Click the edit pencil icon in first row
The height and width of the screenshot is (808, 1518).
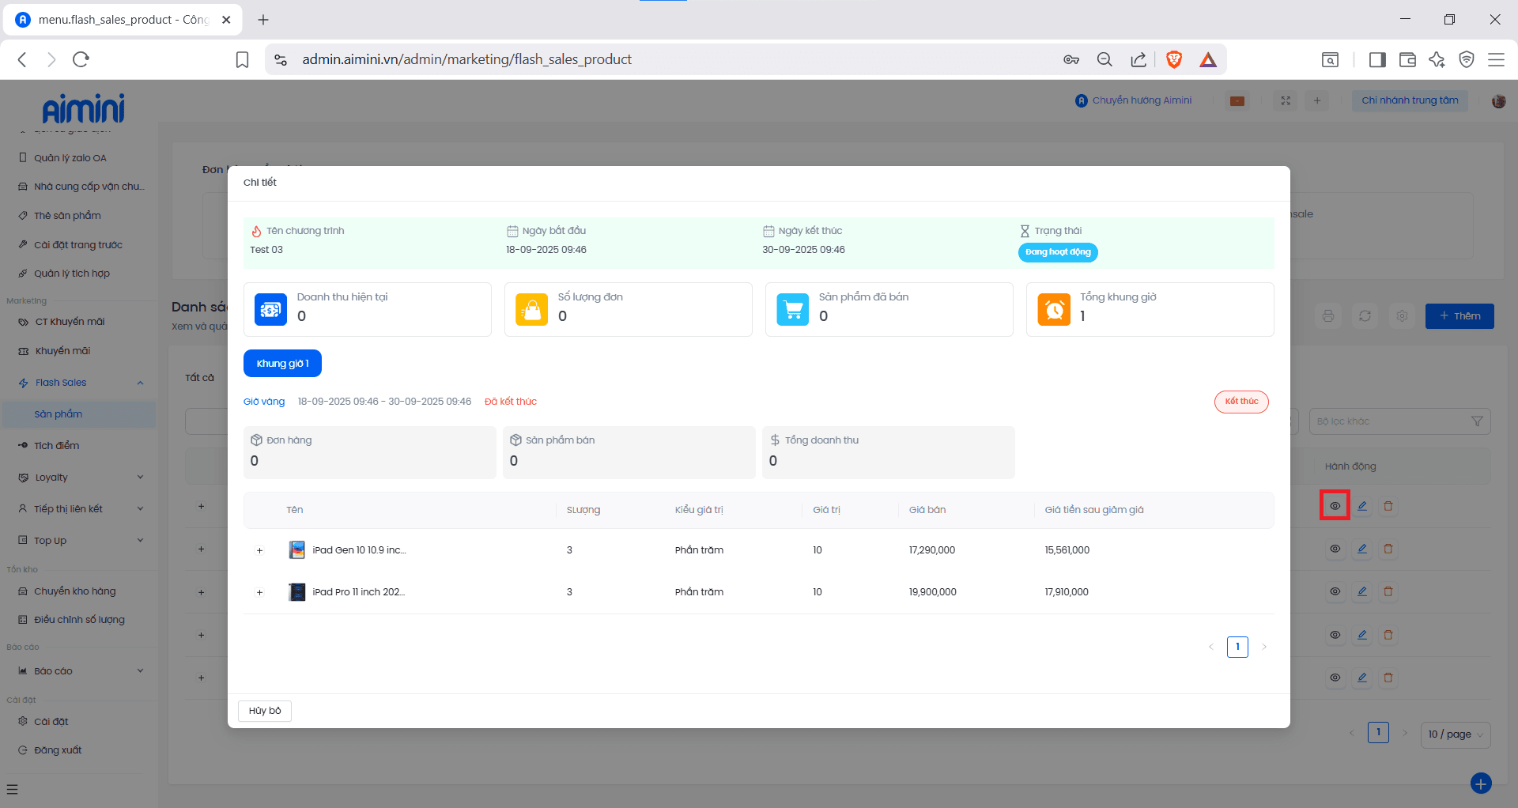pos(1362,506)
